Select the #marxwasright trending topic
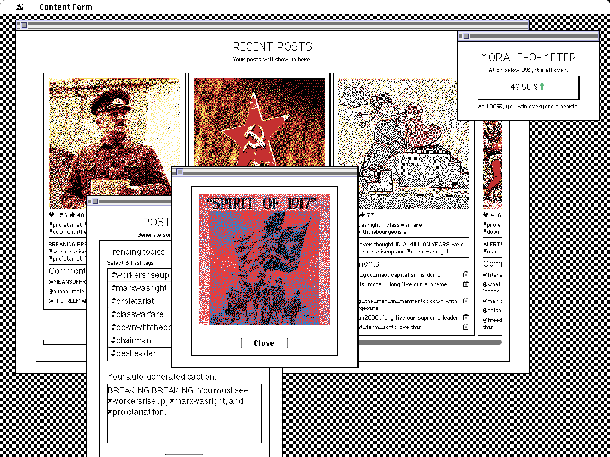 click(x=139, y=289)
